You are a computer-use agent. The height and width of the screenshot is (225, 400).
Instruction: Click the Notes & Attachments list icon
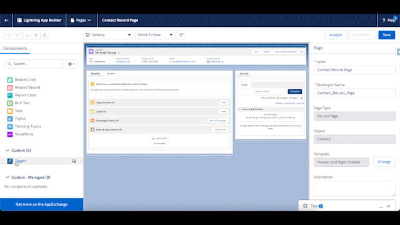(92, 129)
